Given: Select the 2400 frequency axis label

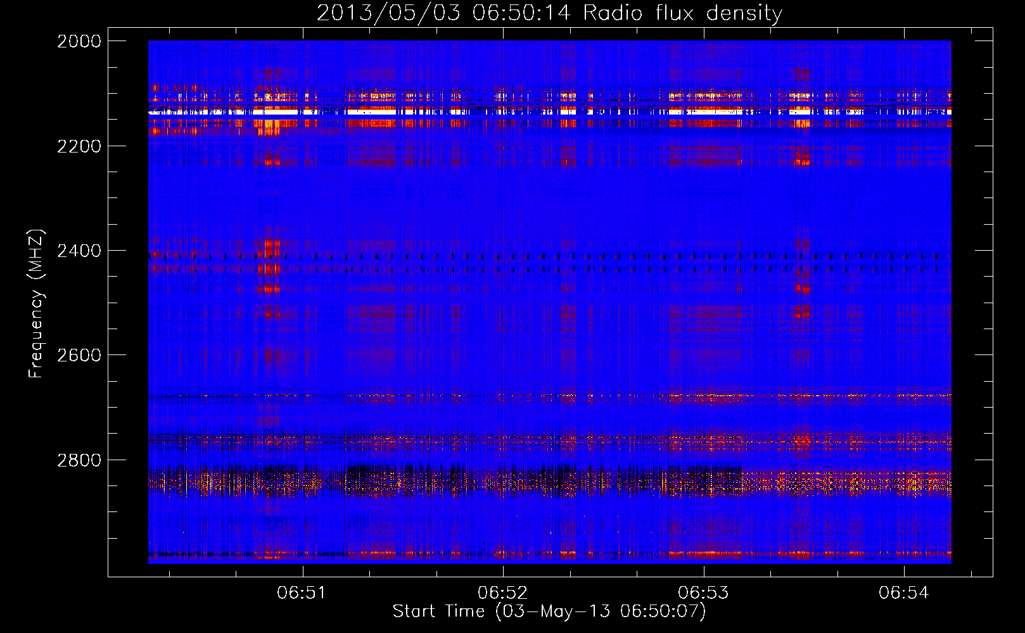Looking at the screenshot, I should pos(79,251).
